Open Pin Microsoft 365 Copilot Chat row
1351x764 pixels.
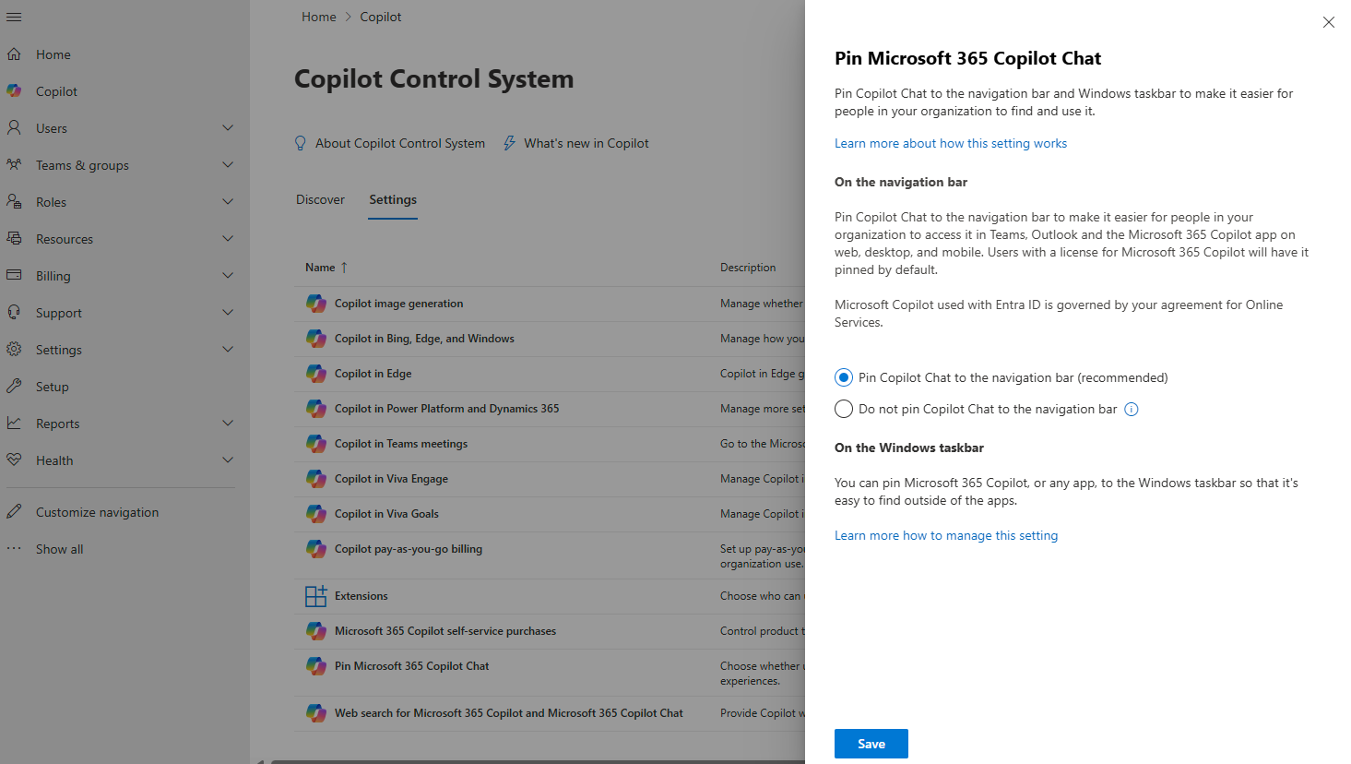pos(411,666)
